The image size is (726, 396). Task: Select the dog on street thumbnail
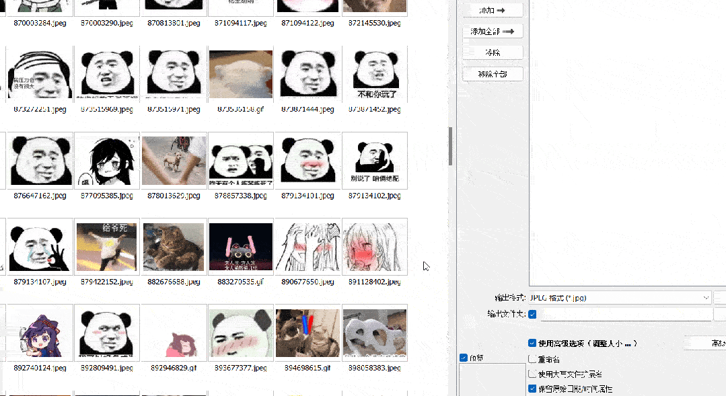click(x=174, y=161)
